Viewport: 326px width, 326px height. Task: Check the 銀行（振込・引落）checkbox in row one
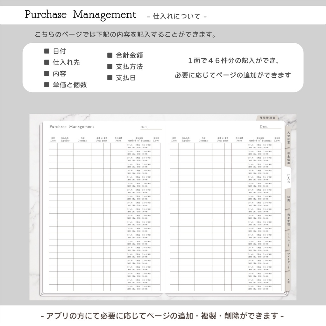click(127, 147)
